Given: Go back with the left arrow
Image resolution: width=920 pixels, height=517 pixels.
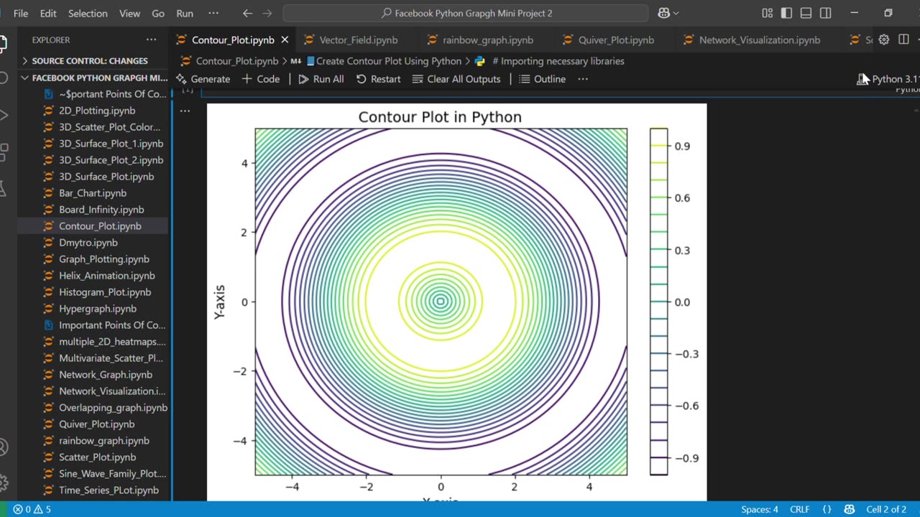Looking at the screenshot, I should [x=247, y=13].
